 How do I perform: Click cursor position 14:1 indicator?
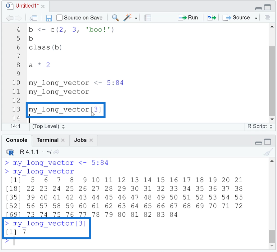pos(15,126)
